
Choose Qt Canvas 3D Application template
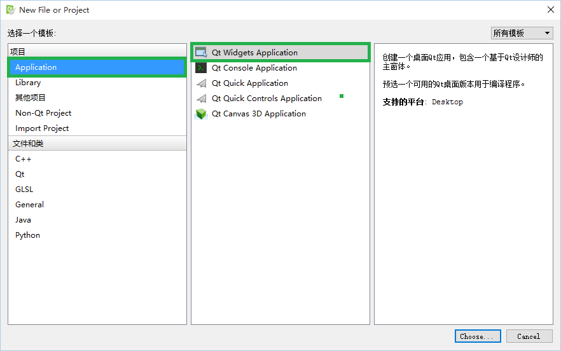(280, 114)
